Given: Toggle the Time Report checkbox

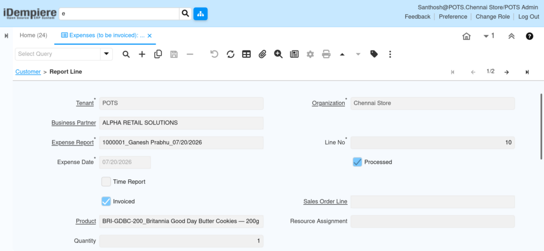Looking at the screenshot, I should click(x=106, y=181).
